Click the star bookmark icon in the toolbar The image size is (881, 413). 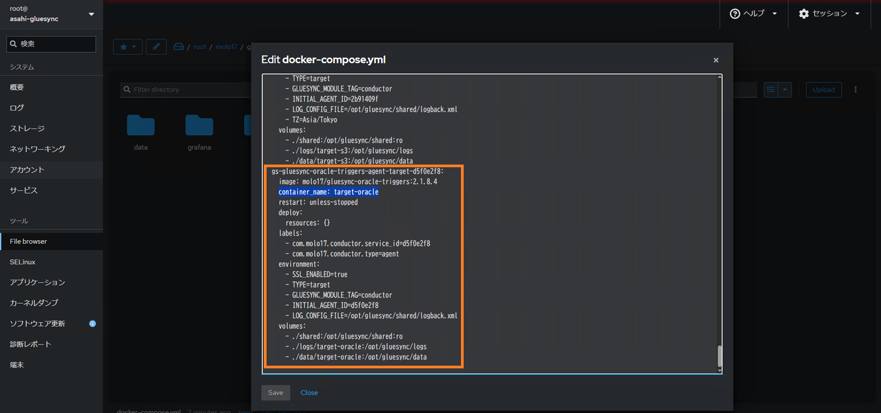coord(124,47)
